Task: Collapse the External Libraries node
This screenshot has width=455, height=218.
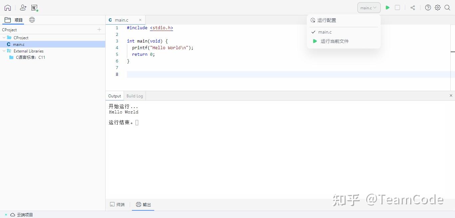Action: tap(4, 51)
